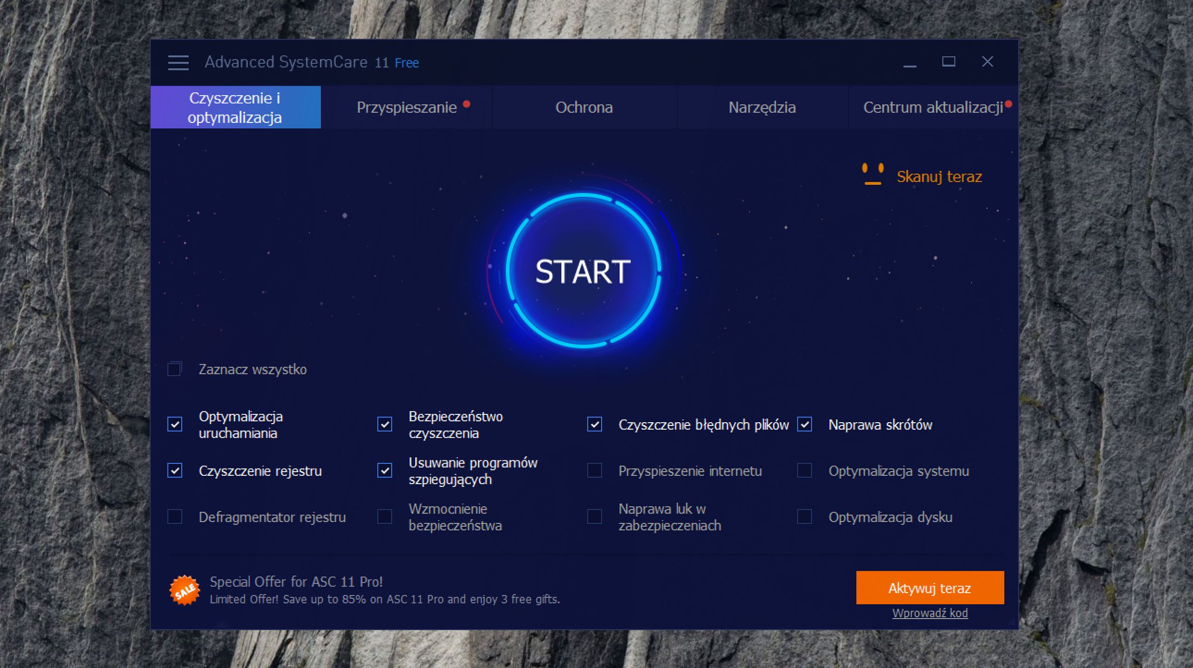Viewport: 1193px width, 668px height.
Task: Switch to the Przyspieszanie tab
Action: click(x=406, y=108)
